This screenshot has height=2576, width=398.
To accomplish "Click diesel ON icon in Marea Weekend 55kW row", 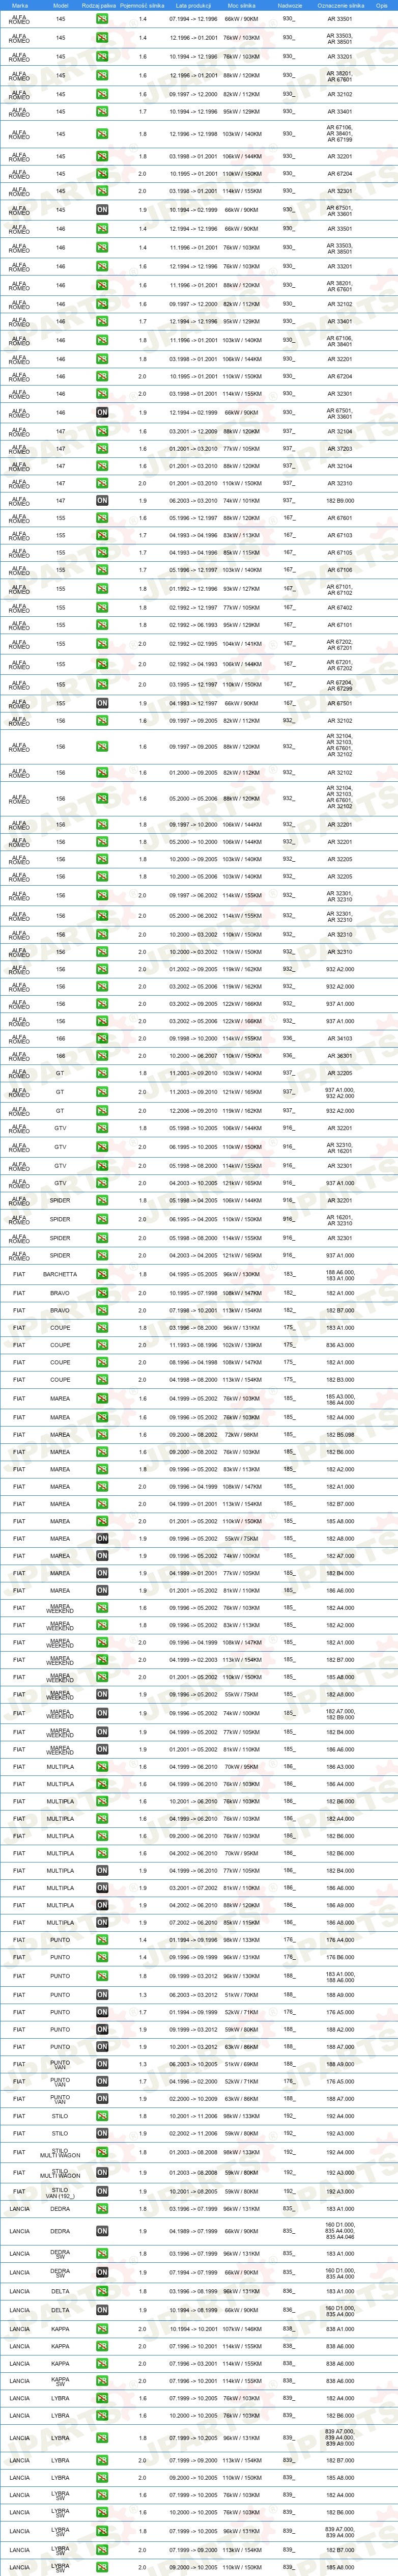I will pos(102,1694).
